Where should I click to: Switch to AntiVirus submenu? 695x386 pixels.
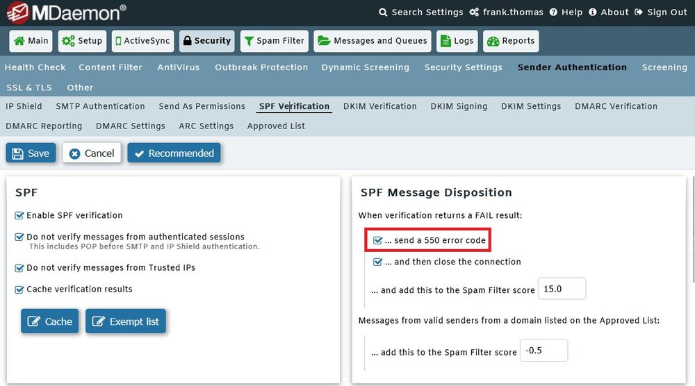(178, 67)
